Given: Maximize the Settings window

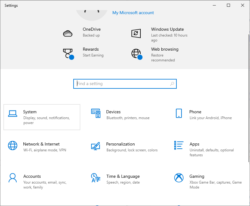Looking at the screenshot, I should (x=228, y=5).
